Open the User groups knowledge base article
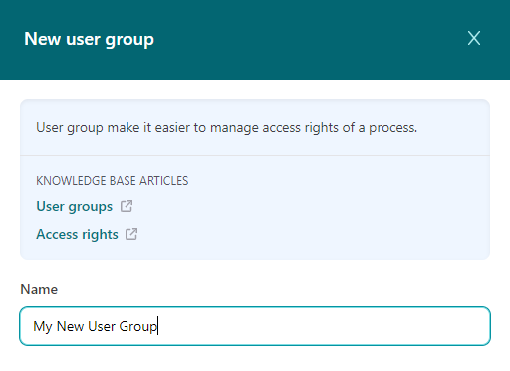 [75, 206]
